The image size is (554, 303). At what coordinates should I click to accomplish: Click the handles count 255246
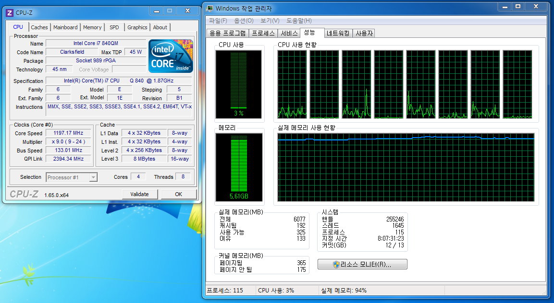point(394,220)
